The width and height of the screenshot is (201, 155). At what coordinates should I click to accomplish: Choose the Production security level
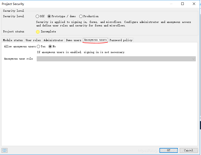click(81, 16)
